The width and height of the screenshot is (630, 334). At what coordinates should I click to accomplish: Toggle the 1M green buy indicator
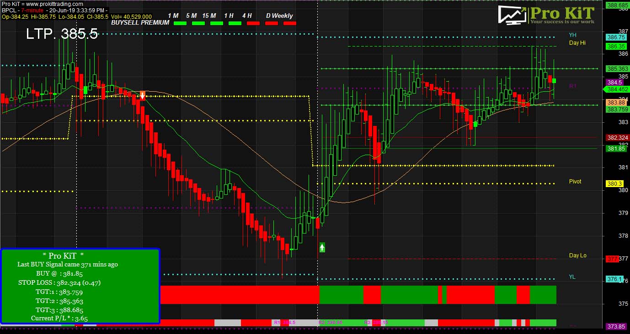pos(179,22)
